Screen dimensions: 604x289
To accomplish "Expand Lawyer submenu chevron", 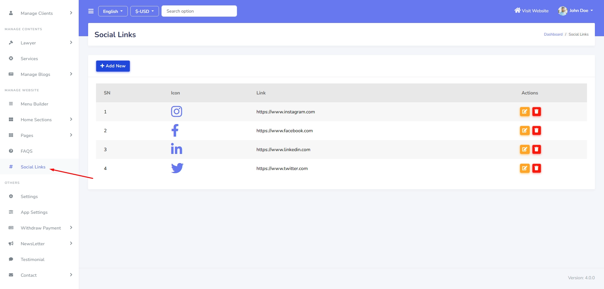I will tap(71, 42).
